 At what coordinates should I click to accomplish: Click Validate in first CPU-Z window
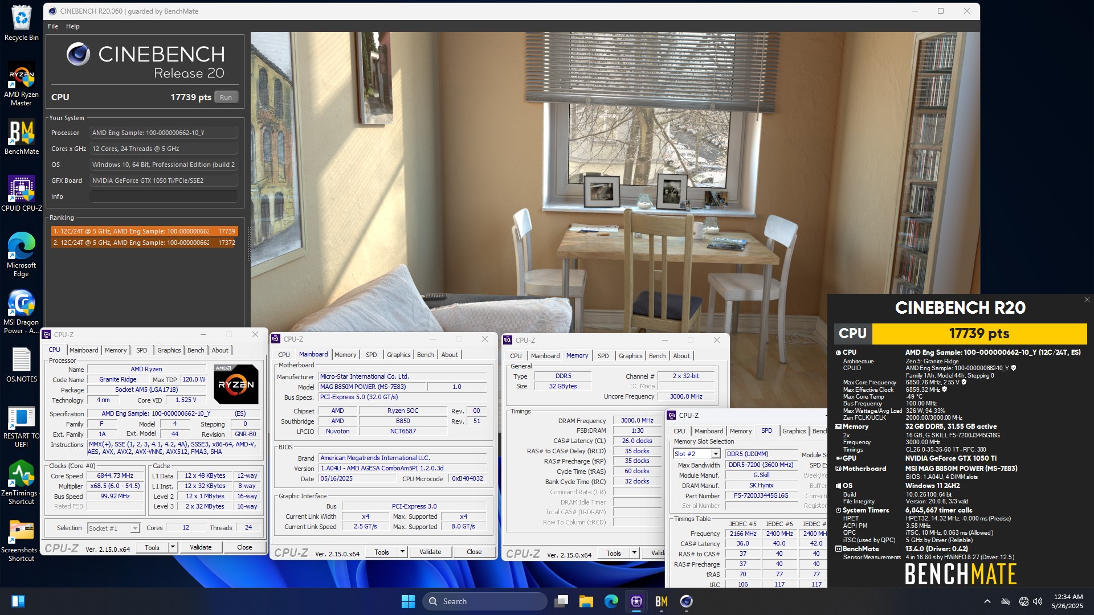(201, 547)
